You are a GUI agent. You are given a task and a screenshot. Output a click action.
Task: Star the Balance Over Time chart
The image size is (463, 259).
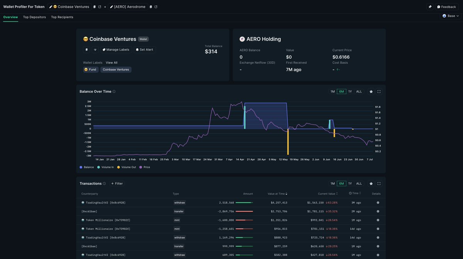[x=371, y=92]
